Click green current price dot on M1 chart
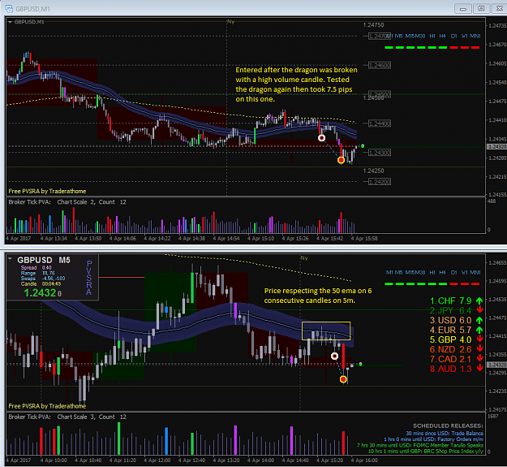507x467 pixels. pyautogui.click(x=363, y=146)
